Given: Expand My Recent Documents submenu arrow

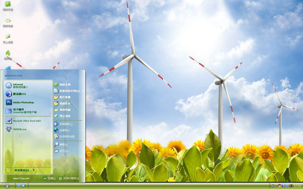Looking at the screenshot, I should click(x=83, y=91).
